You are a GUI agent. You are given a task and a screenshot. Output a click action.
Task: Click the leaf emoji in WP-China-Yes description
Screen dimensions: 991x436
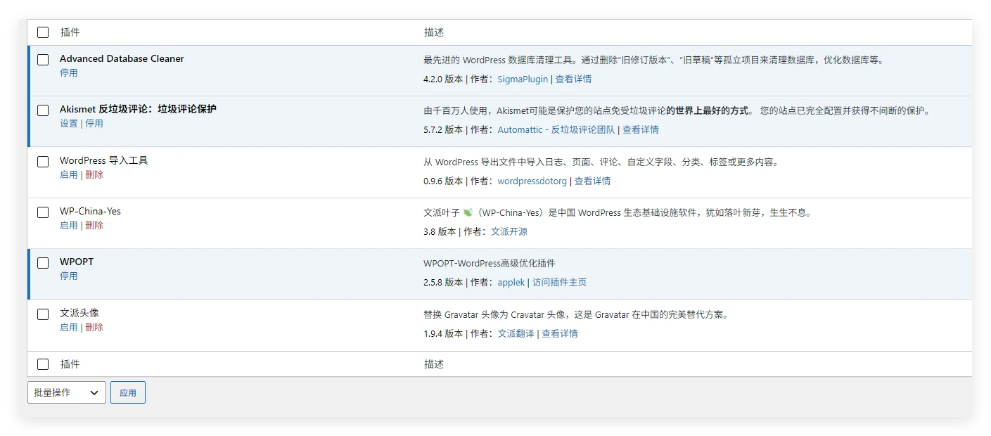pos(468,212)
